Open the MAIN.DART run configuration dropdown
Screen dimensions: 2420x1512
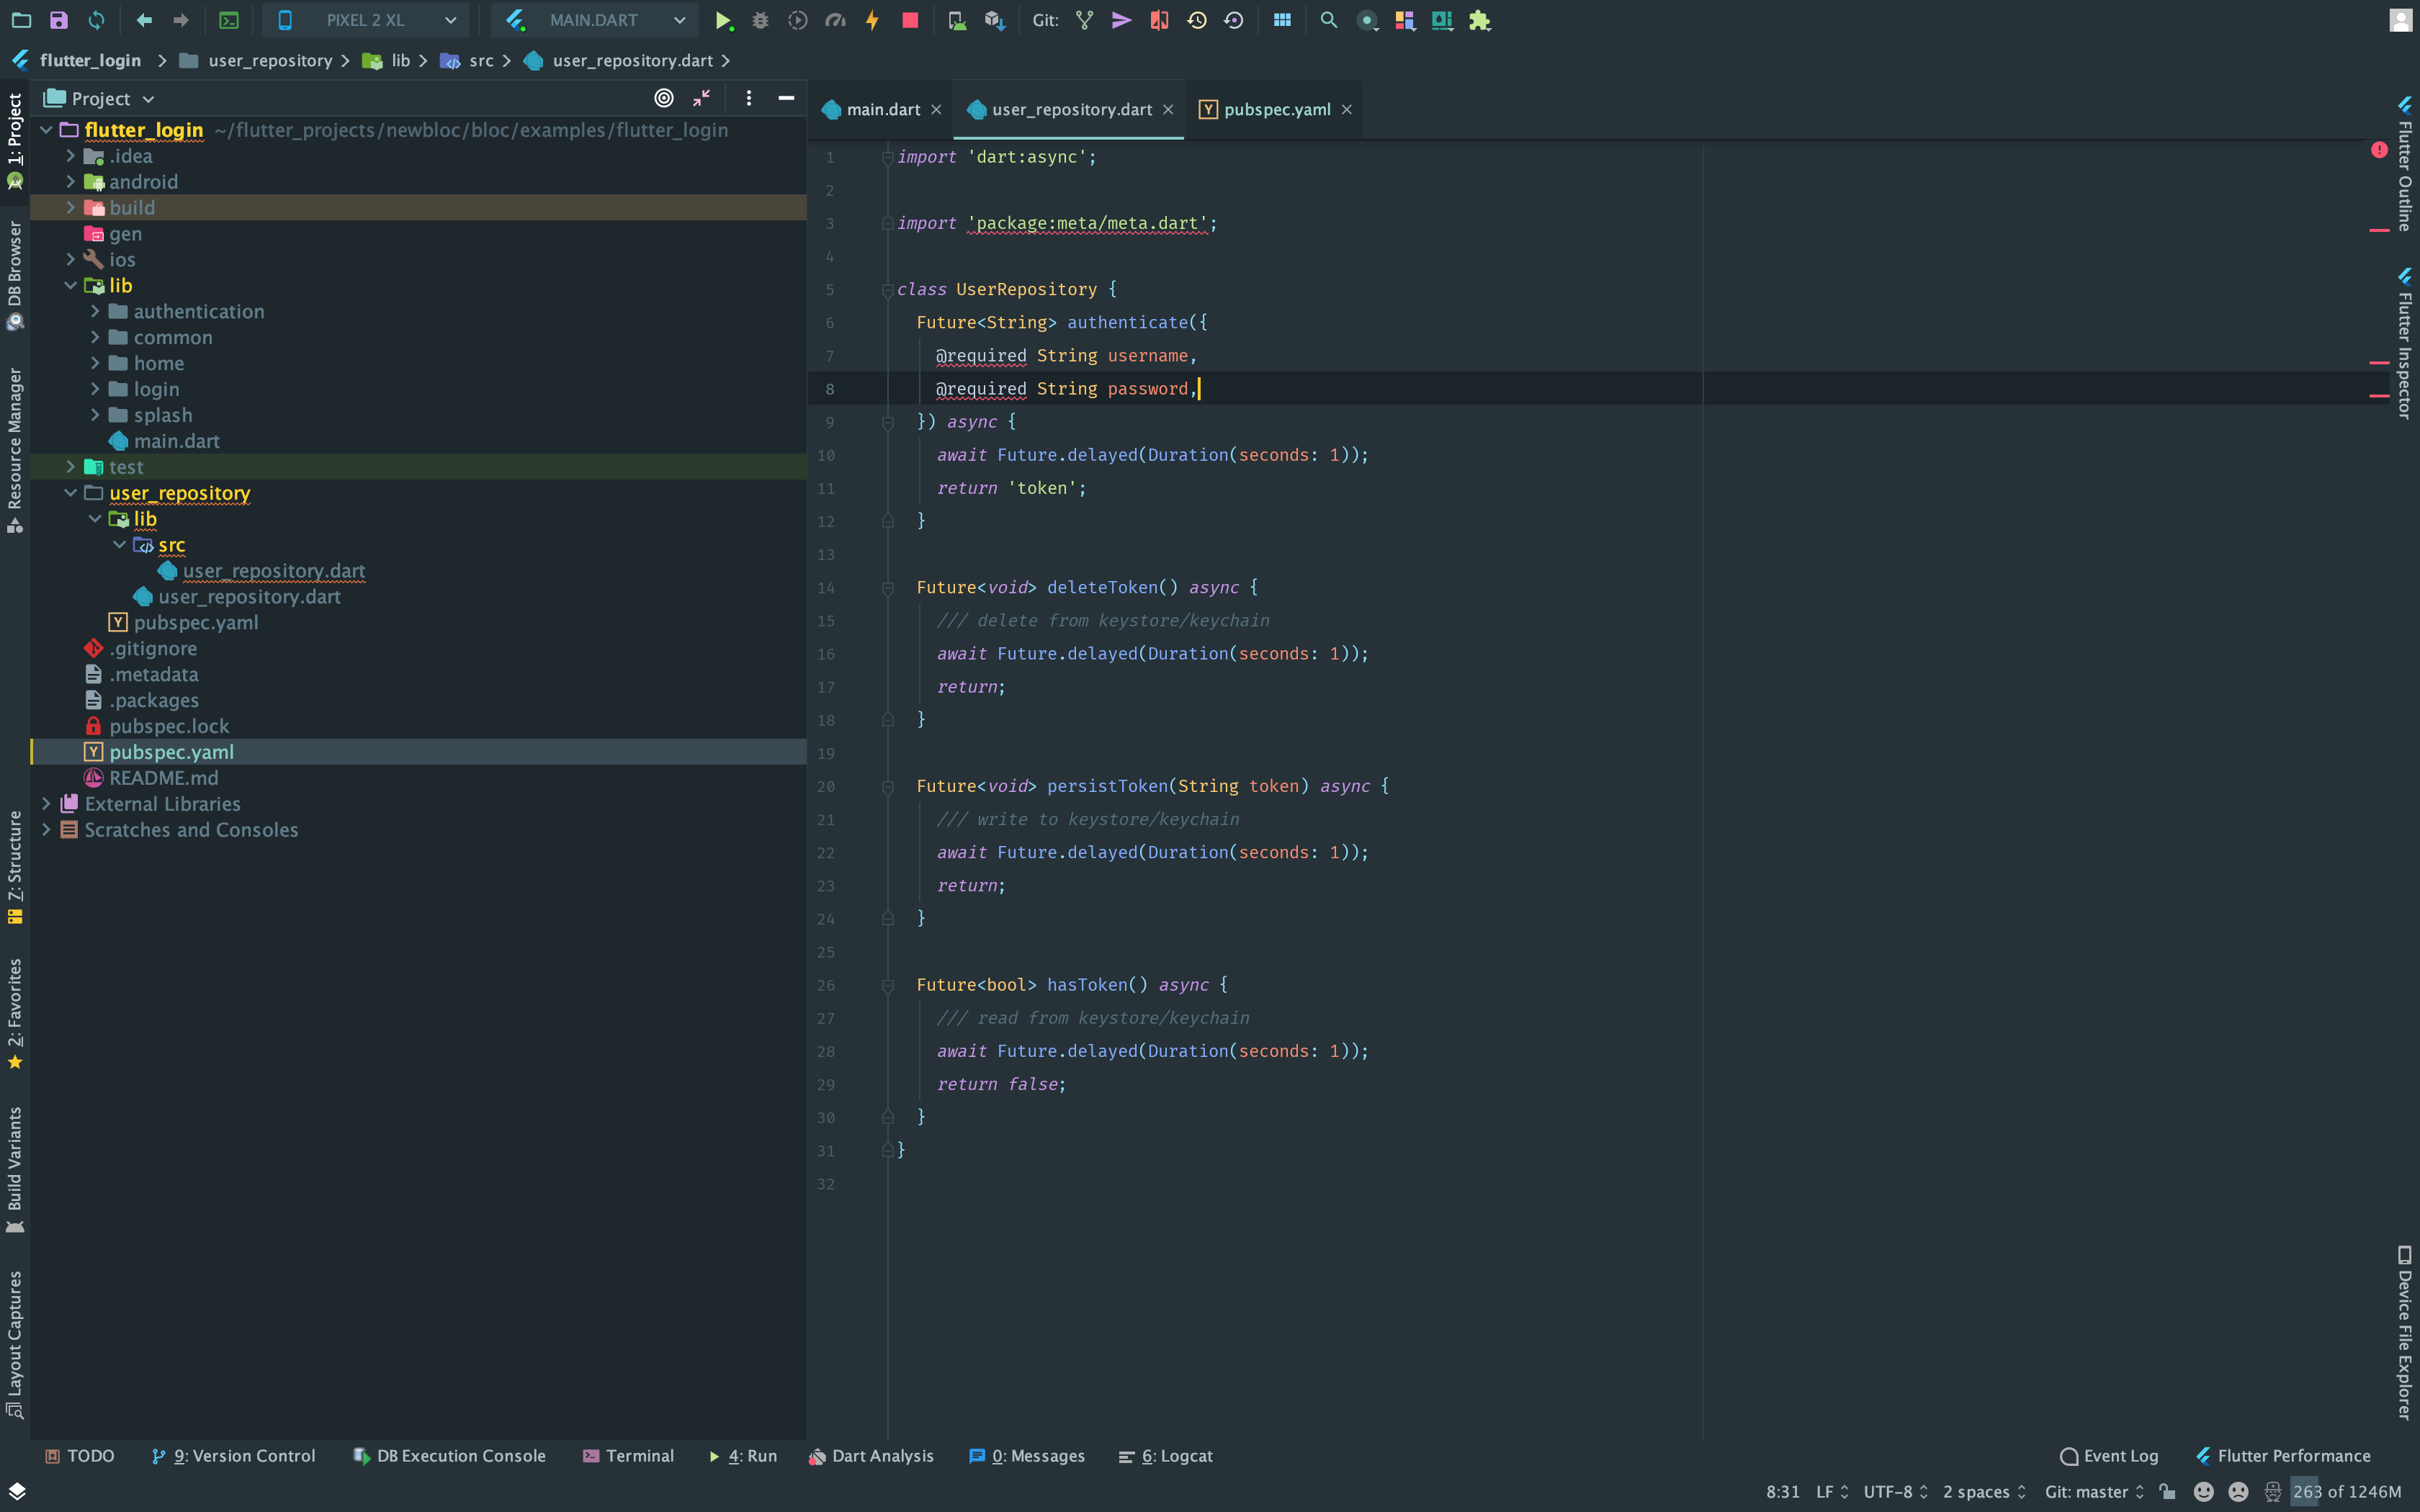point(595,20)
